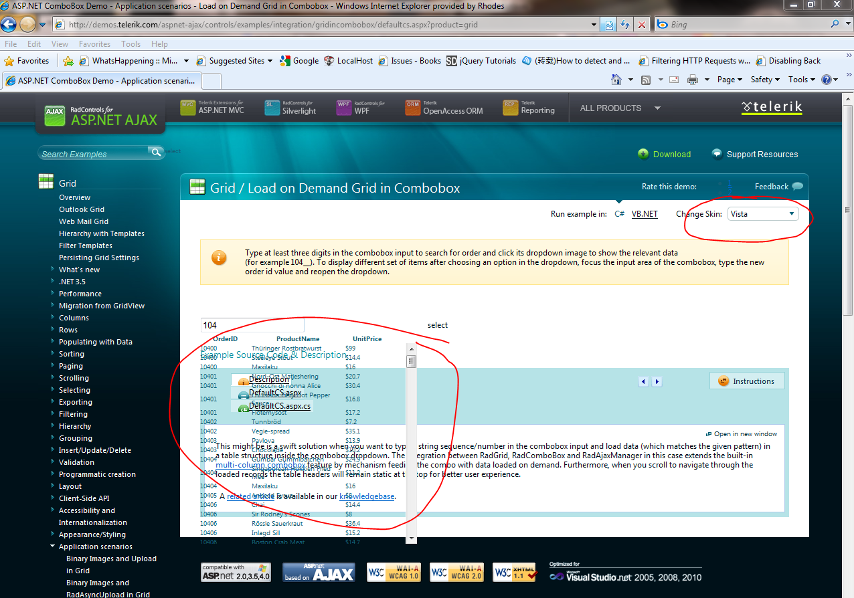Viewport: 854px width, 598px height.
Task: Click the green Download icon
Action: tap(643, 154)
